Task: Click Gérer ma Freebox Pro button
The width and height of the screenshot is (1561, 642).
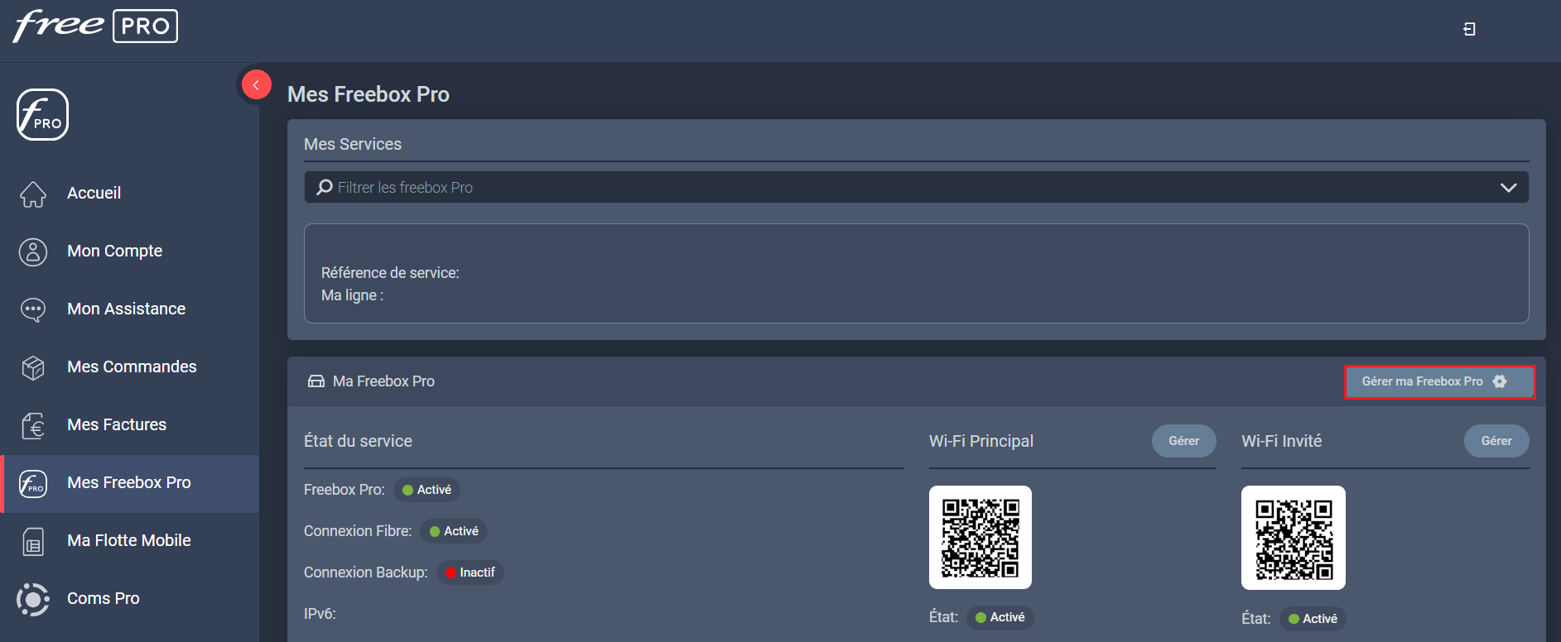Action: (1439, 381)
